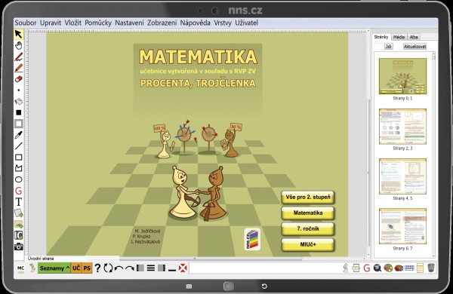Select the rectangle shape tool
453x294 pixels.
point(18,158)
